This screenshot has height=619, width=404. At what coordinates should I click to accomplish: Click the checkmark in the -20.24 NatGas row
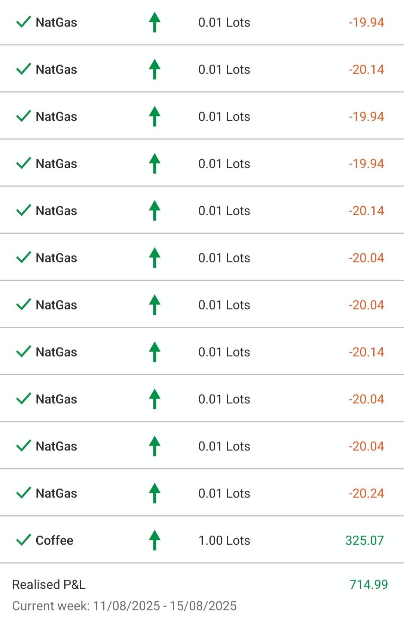[x=24, y=493]
